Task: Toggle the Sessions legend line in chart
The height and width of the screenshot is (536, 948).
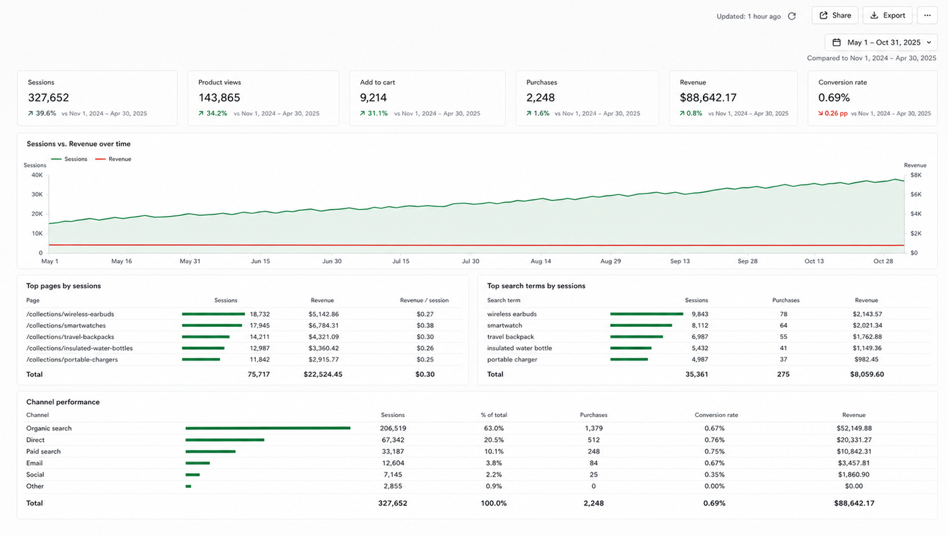Action: pyautogui.click(x=69, y=159)
